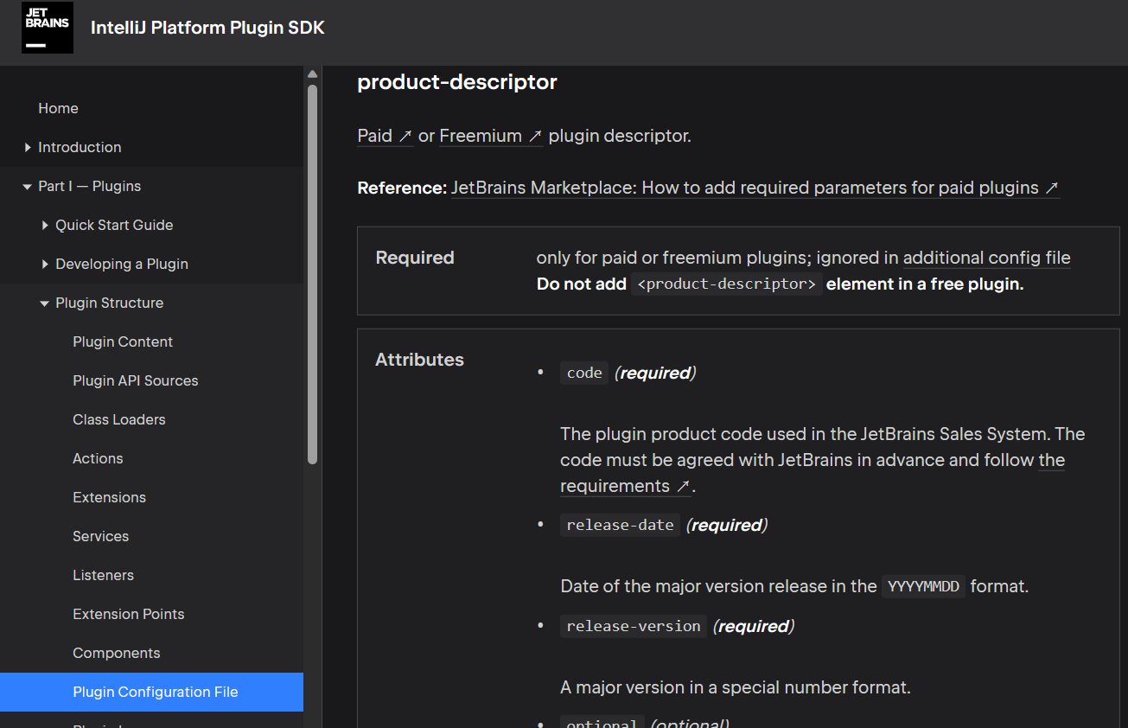
Task: Click the sidebar scrollbar thumb
Action: 312,274
